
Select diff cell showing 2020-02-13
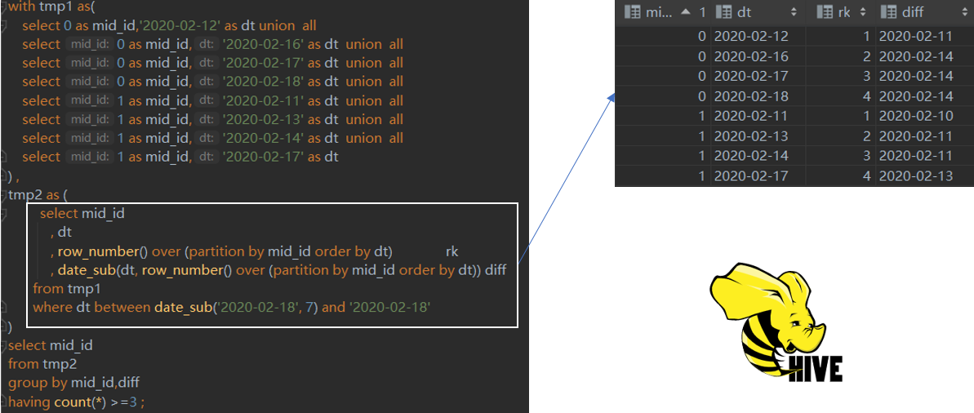915,175
